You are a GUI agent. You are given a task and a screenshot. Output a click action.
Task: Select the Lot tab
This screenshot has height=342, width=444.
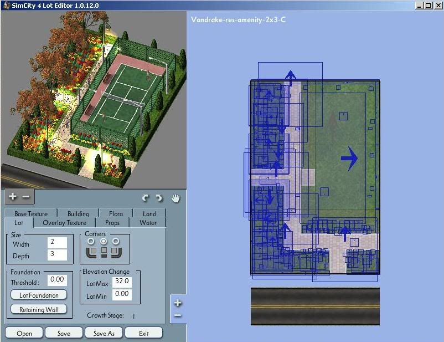pos(19,223)
